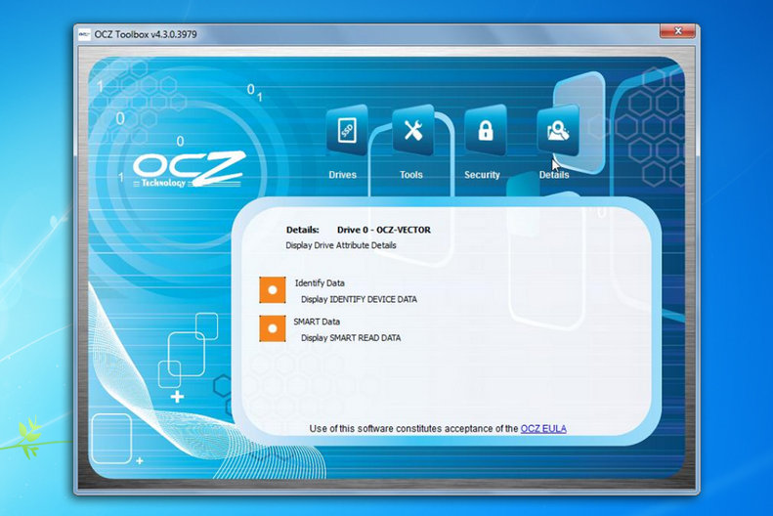
Task: Click 'Display IDENTIFY DEVICE DATA' text
Action: click(x=359, y=299)
